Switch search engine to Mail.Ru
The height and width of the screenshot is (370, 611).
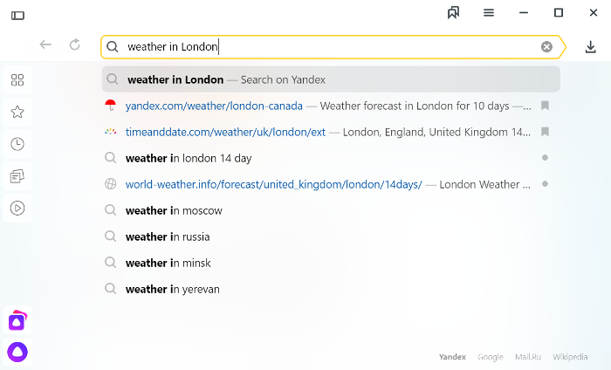coord(528,357)
